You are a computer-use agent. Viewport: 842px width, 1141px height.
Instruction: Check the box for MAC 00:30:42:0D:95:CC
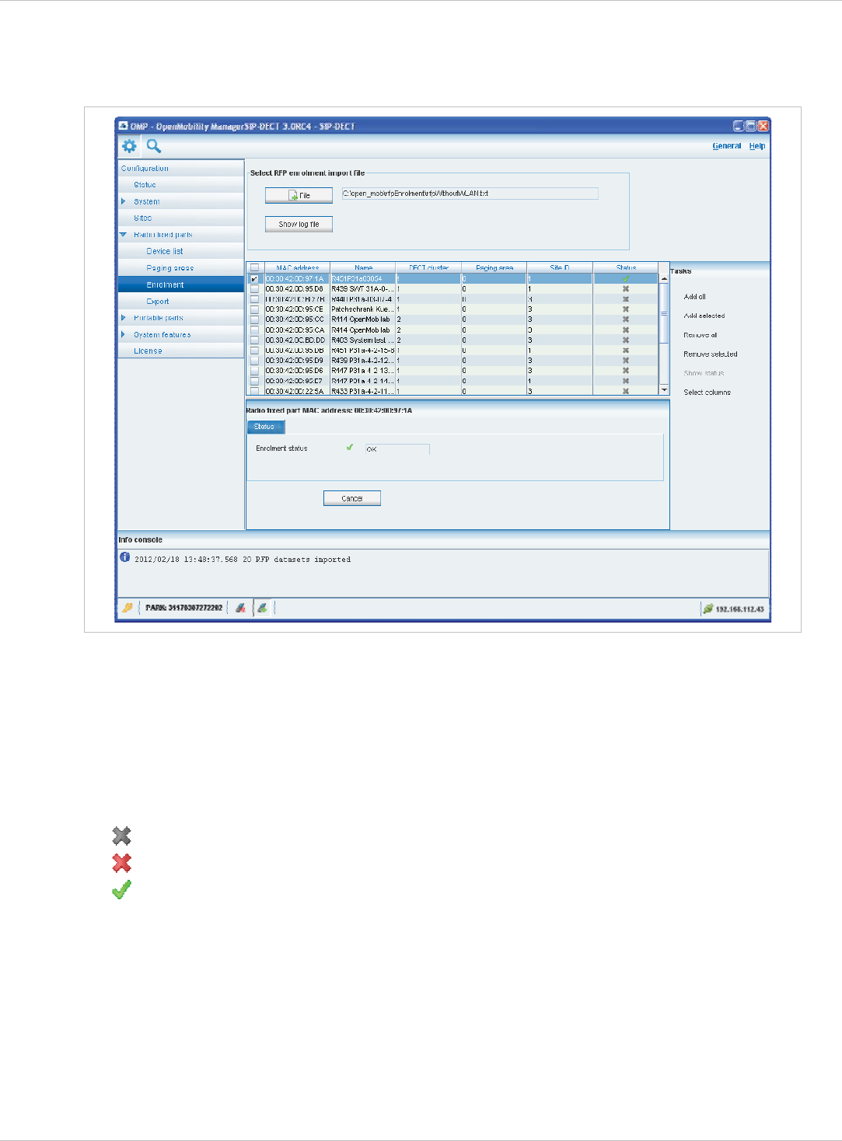coord(254,319)
